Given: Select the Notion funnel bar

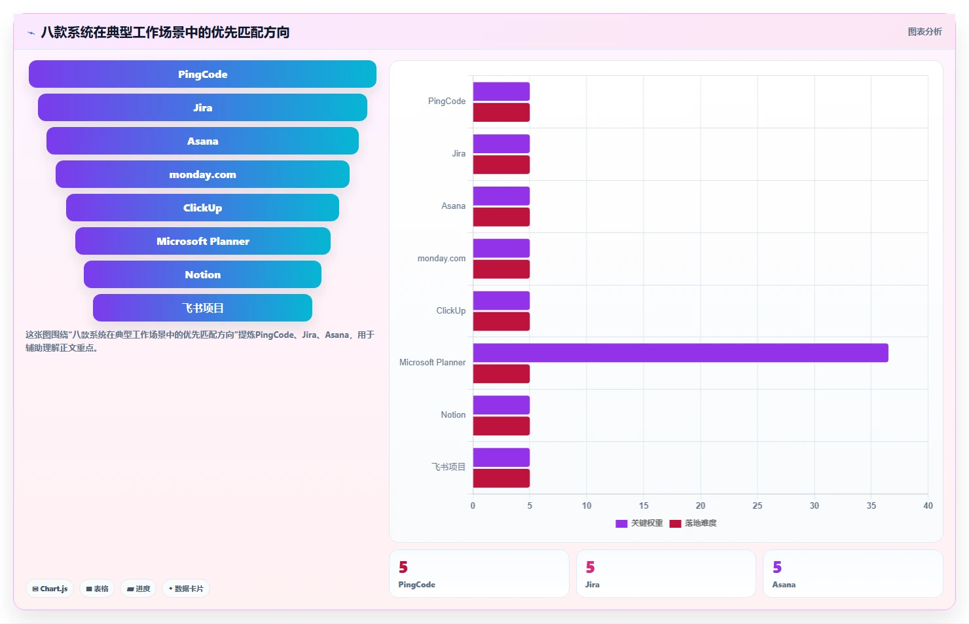Looking at the screenshot, I should coord(202,274).
